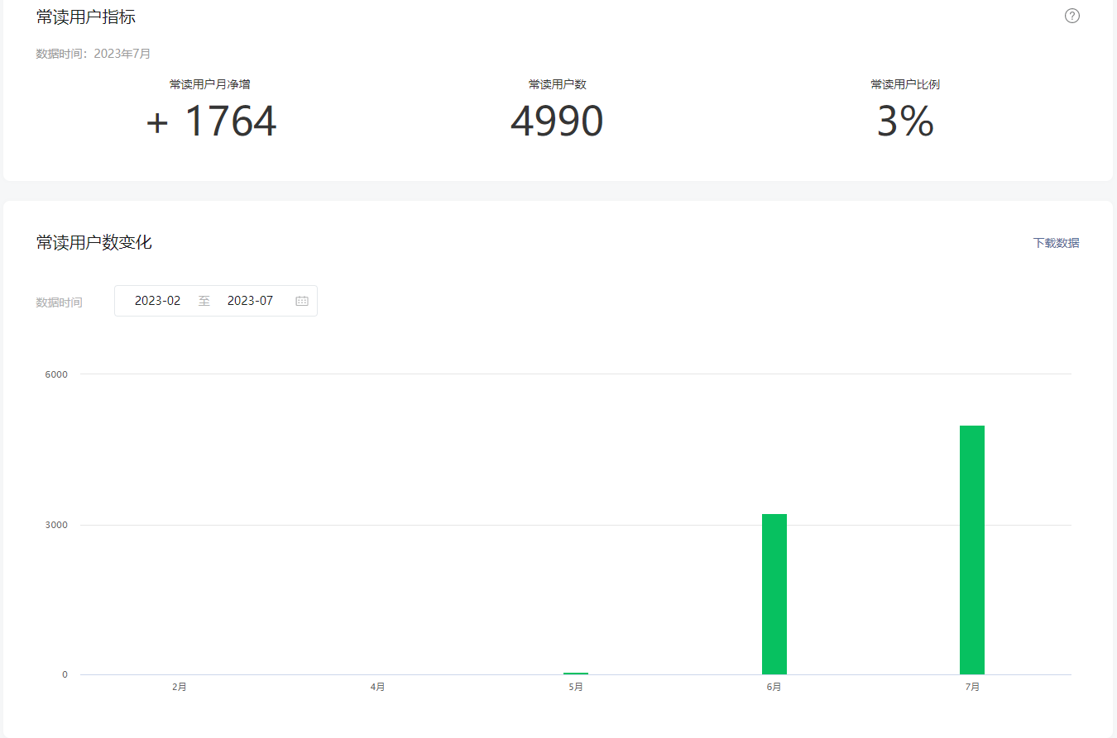The width and height of the screenshot is (1117, 738).
Task: Click the 4月 axis label
Action: tap(377, 687)
